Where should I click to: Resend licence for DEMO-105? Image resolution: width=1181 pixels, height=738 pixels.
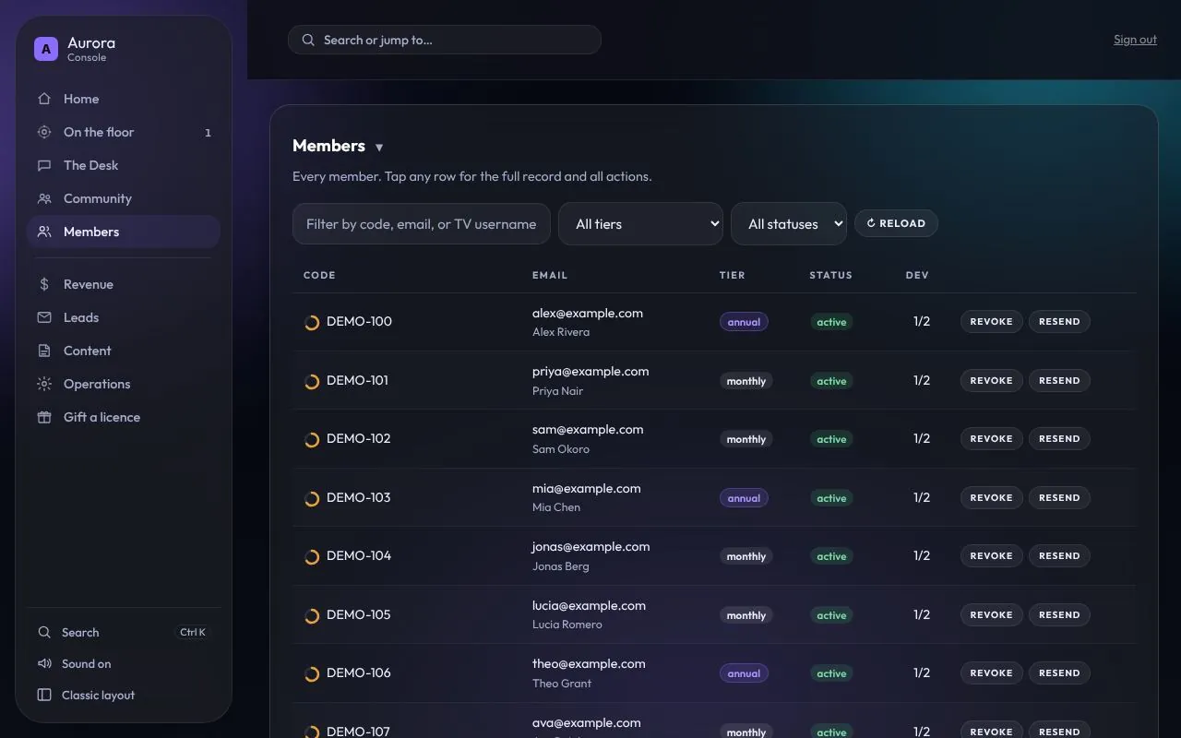tap(1059, 614)
